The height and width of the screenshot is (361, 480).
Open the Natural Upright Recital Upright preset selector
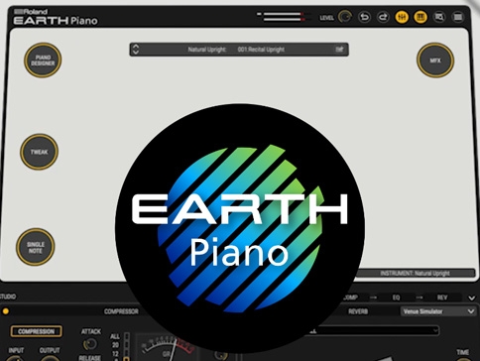pyautogui.click(x=239, y=50)
